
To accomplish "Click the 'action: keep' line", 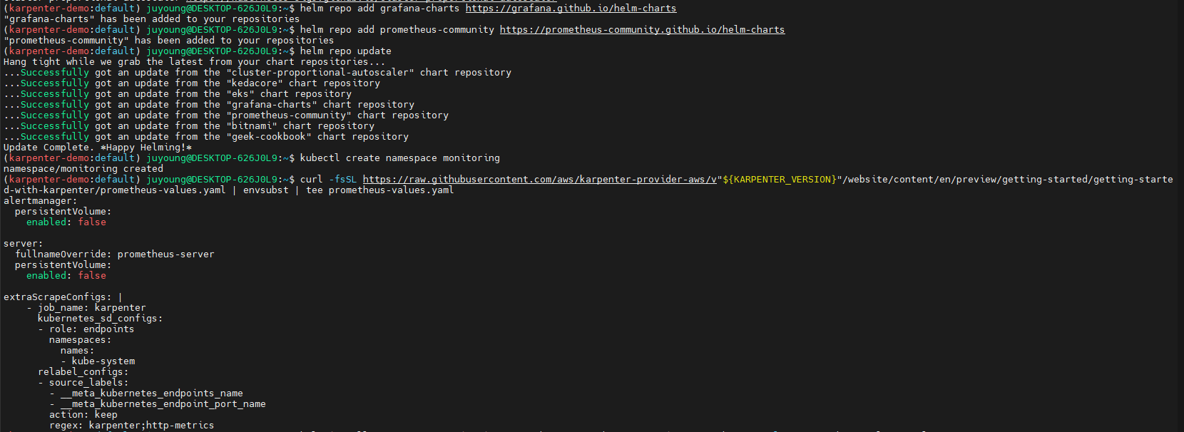I will pyautogui.click(x=83, y=415).
